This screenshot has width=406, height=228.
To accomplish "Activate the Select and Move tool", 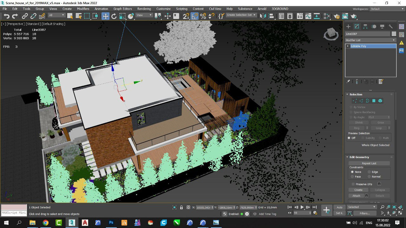I will coord(105,16).
